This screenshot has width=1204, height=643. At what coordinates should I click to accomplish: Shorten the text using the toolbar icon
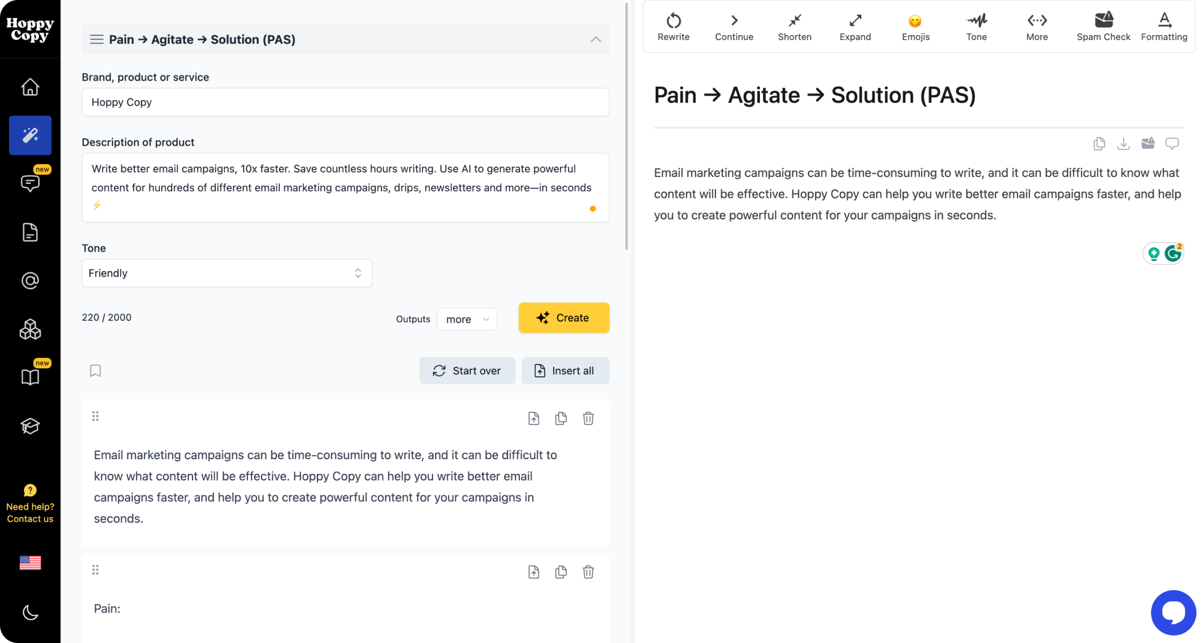pyautogui.click(x=794, y=26)
